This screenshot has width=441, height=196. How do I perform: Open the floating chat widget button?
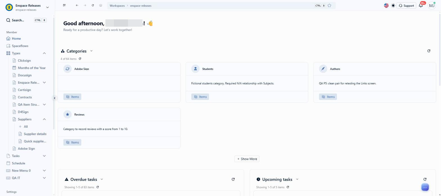pyautogui.click(x=425, y=187)
